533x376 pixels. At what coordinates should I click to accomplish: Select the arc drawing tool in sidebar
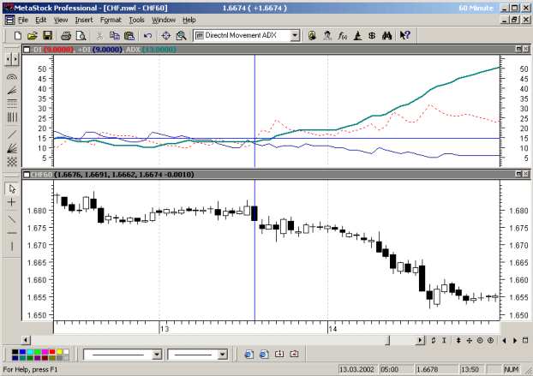12,77
